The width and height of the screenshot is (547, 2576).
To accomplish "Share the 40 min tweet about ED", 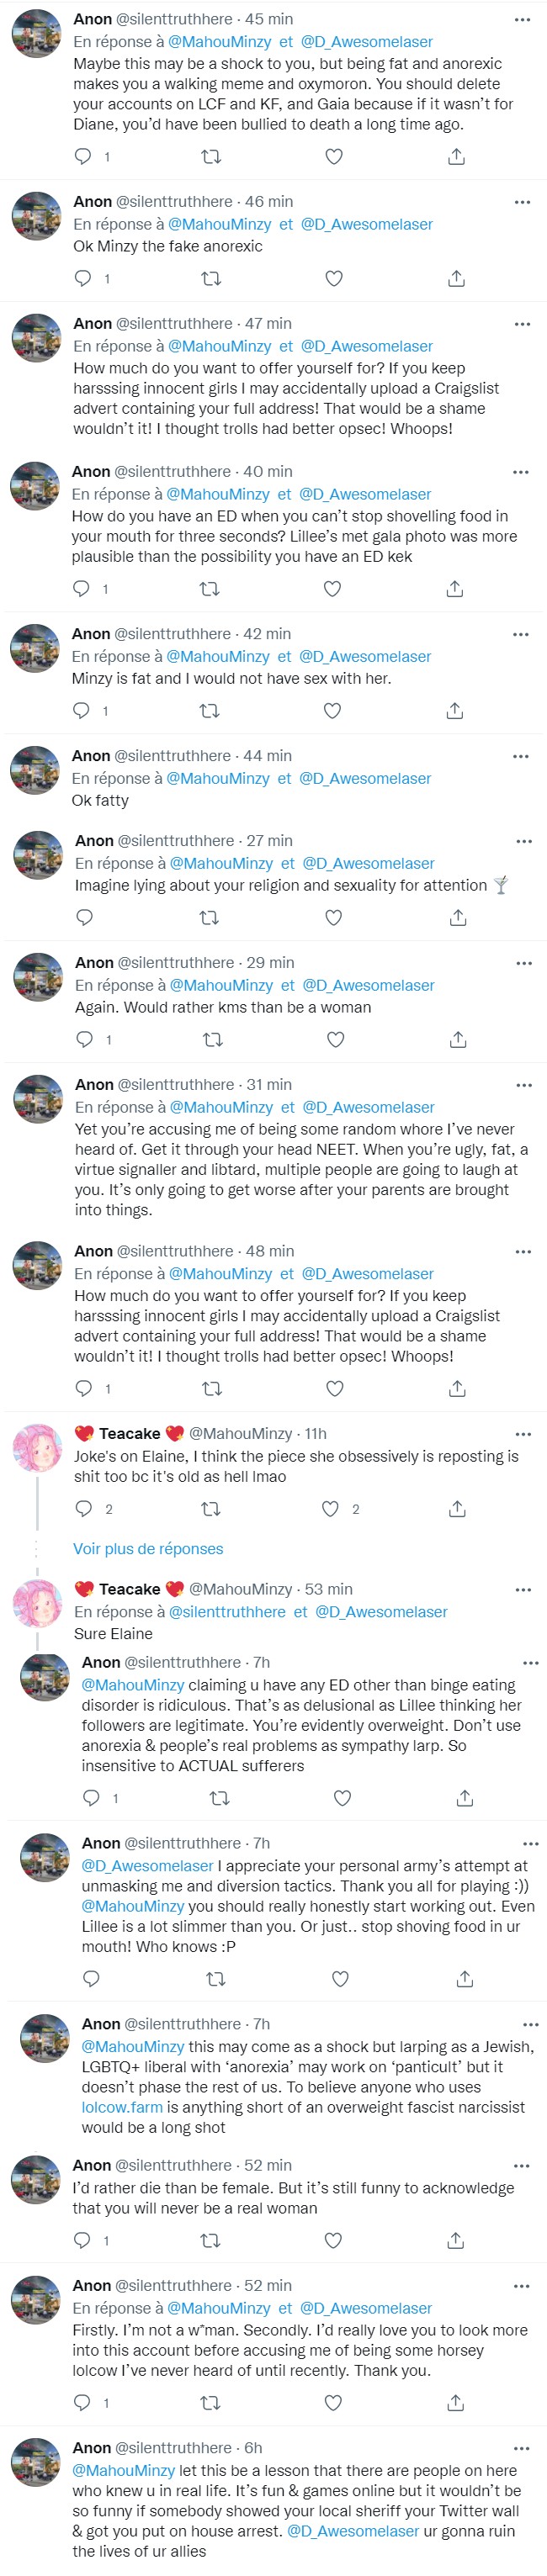I will tap(454, 588).
